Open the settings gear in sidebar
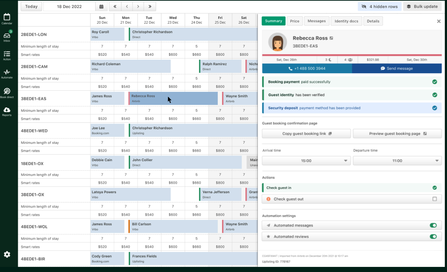Screen dimensions: 447x272 7,254
